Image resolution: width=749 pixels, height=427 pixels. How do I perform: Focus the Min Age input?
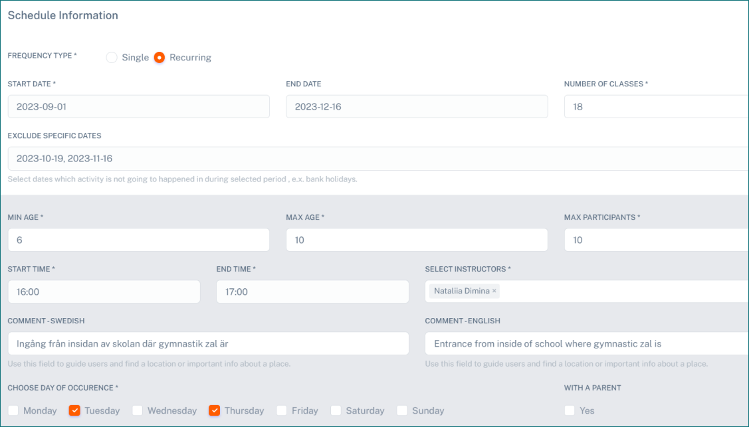[x=138, y=240]
